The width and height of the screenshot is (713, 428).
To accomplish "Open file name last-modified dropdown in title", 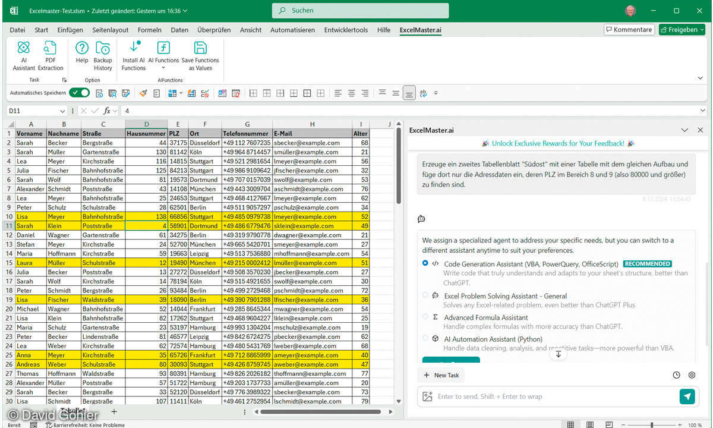I will tap(186, 11).
